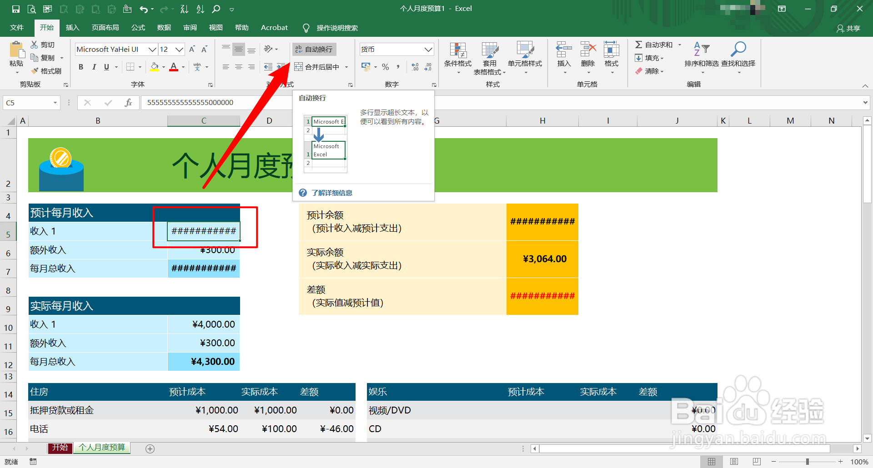Toggle 自动换行 (Wrap Text)
Screen dimensions: 873x468
(x=314, y=49)
